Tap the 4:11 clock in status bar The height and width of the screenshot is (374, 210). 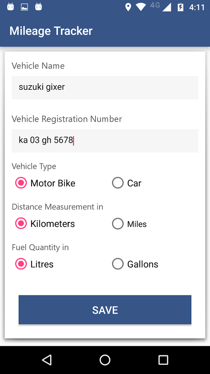point(197,7)
